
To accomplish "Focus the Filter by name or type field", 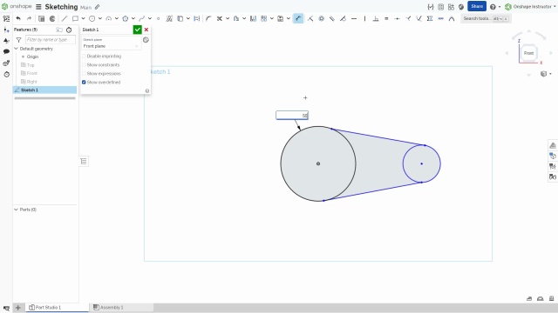I will (x=51, y=40).
